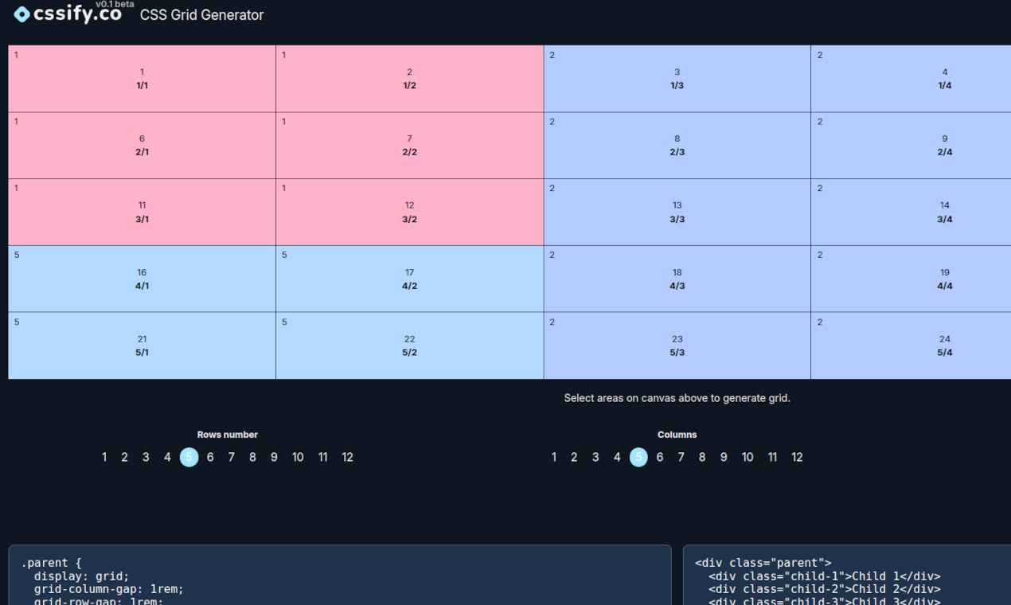Click the HTML div markup code box
Screen dimensions: 1011x605
[x=846, y=576]
